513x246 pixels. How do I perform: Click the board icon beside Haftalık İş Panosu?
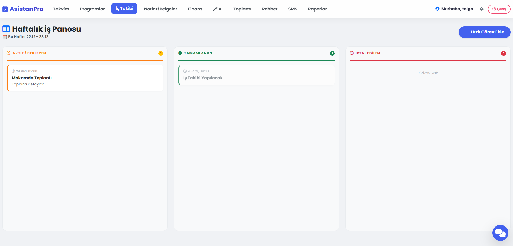click(6, 29)
